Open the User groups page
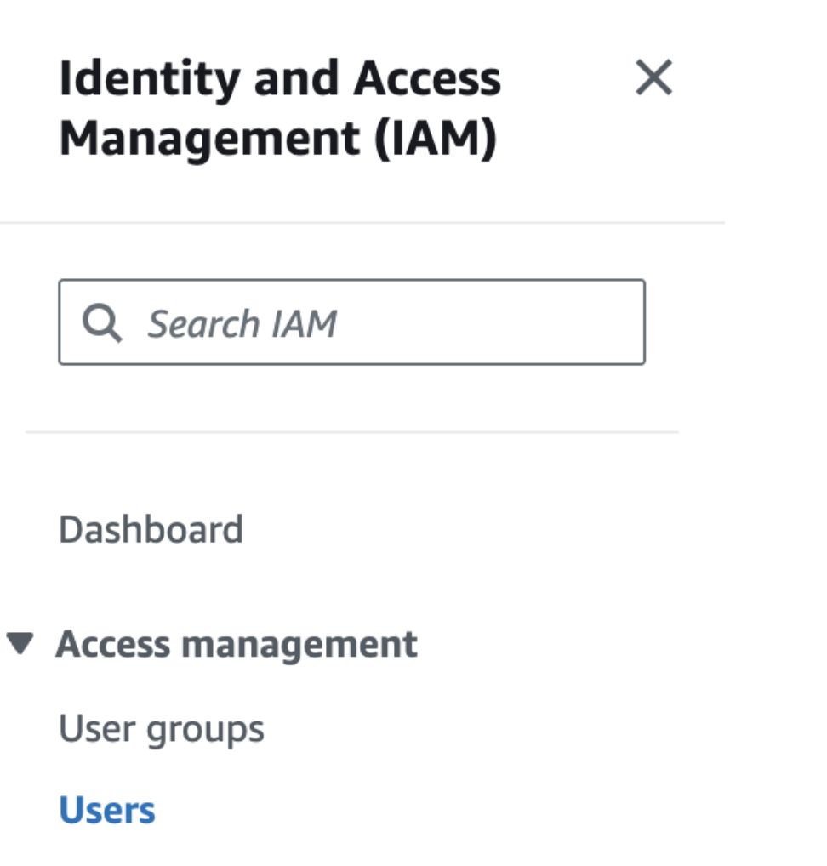 [162, 730]
